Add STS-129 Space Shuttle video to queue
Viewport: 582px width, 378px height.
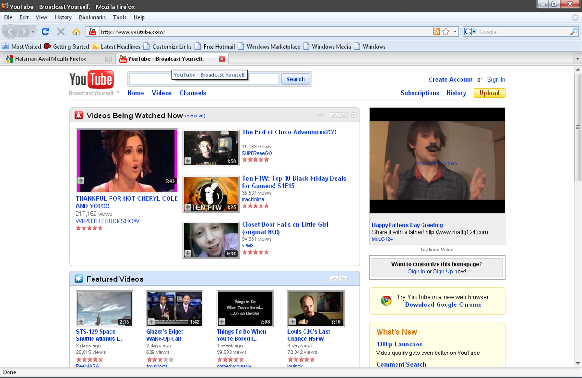pyautogui.click(x=81, y=322)
